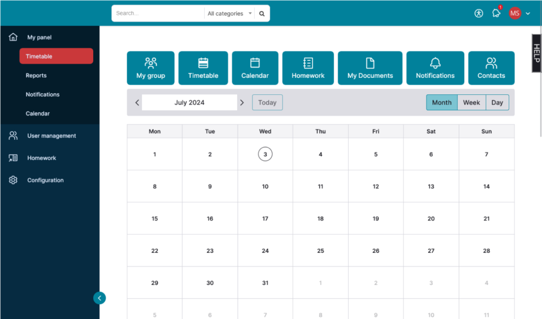Image resolution: width=542 pixels, height=319 pixels.
Task: Open the Contacts tile
Action: tap(491, 68)
